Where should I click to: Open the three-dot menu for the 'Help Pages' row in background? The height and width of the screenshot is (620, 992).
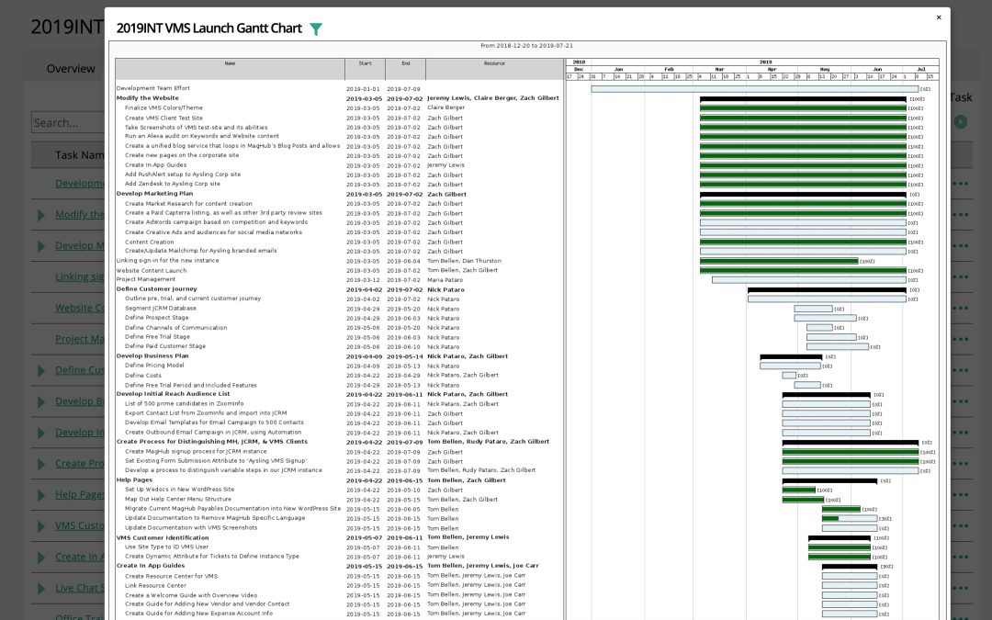point(961,495)
